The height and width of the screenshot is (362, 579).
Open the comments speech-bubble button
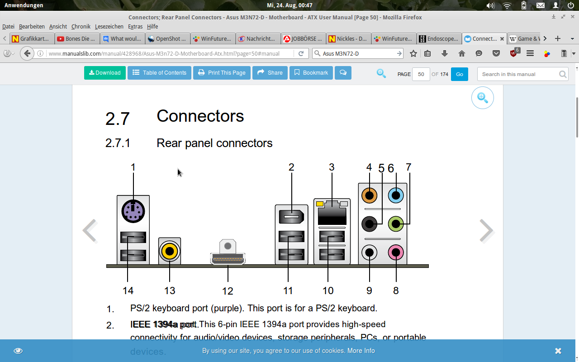(x=343, y=72)
